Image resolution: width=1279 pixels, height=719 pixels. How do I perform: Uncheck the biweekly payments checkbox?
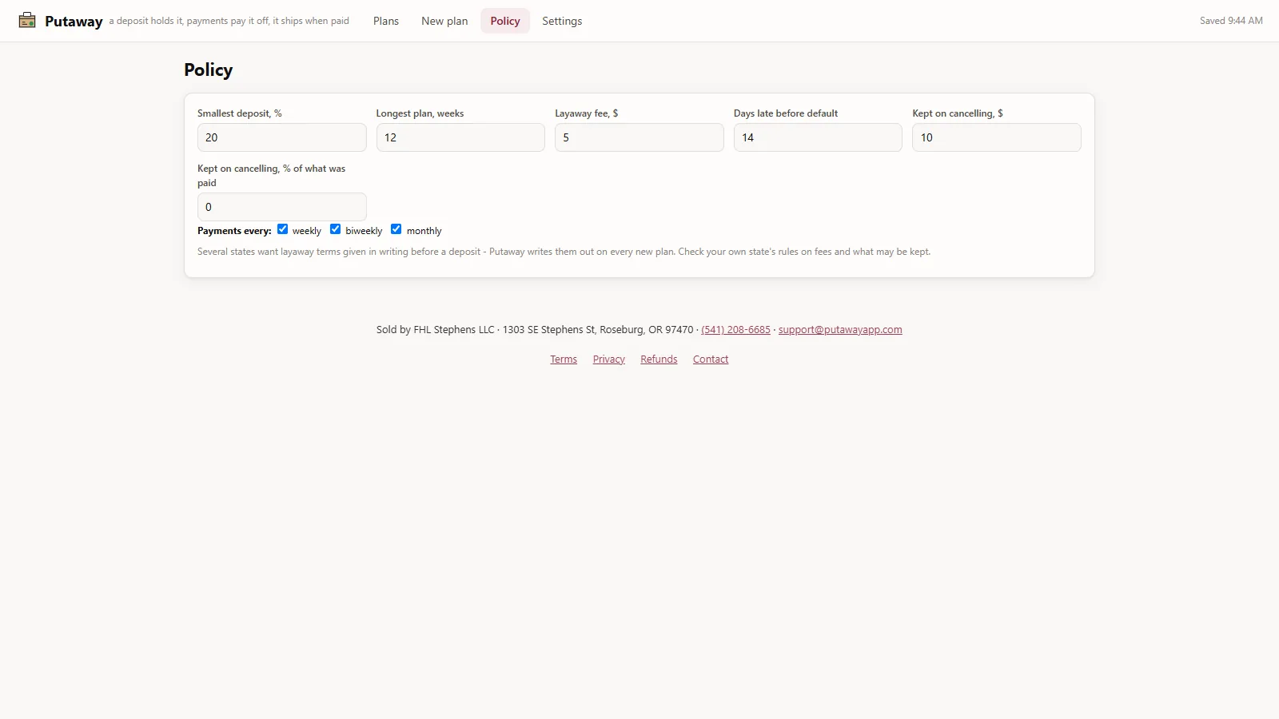tap(336, 229)
